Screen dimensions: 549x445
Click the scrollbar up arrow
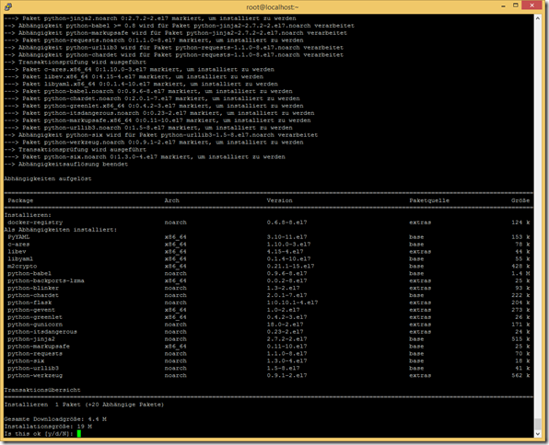pos(538,18)
